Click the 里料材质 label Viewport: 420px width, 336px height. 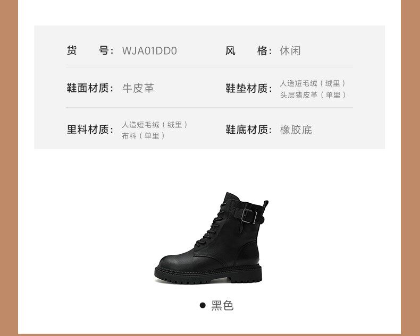[90, 130]
